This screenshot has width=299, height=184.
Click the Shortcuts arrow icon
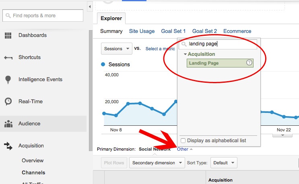8,57
